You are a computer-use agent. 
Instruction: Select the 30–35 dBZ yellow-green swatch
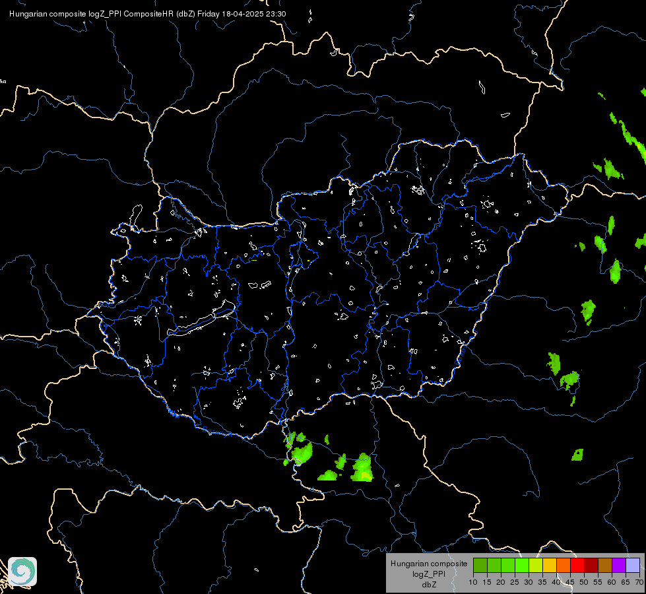coord(536,565)
